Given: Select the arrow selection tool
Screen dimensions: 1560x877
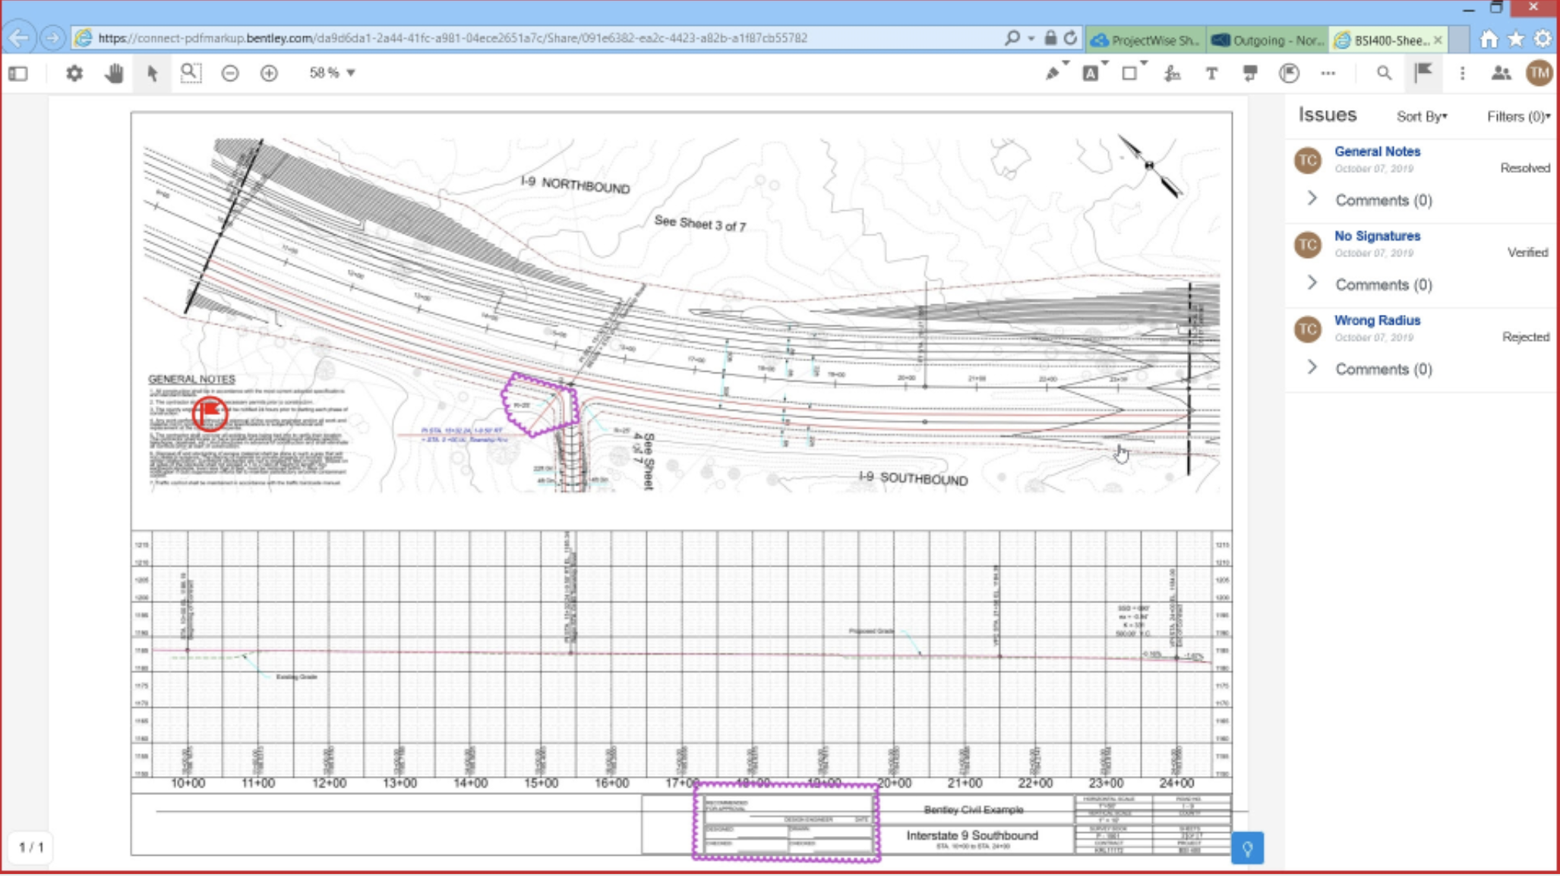Looking at the screenshot, I should point(153,74).
